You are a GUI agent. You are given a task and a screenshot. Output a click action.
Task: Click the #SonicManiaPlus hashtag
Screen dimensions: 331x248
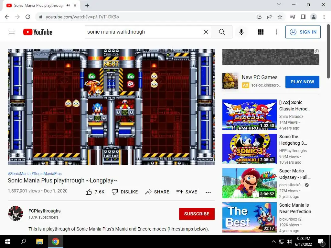47,173
